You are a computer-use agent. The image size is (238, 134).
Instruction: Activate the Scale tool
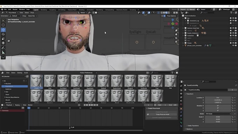click(3, 39)
